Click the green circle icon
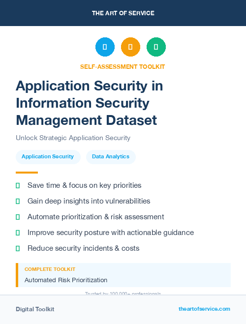The image size is (246, 324). tap(156, 47)
